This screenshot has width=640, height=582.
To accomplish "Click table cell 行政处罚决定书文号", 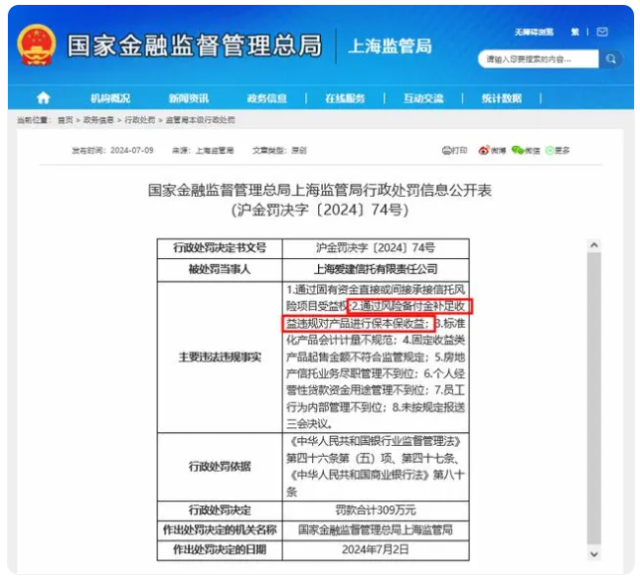I will (x=220, y=247).
